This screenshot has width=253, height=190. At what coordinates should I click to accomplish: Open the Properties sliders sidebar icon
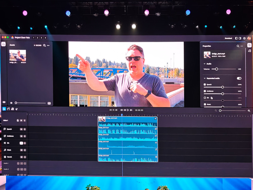point(249,45)
